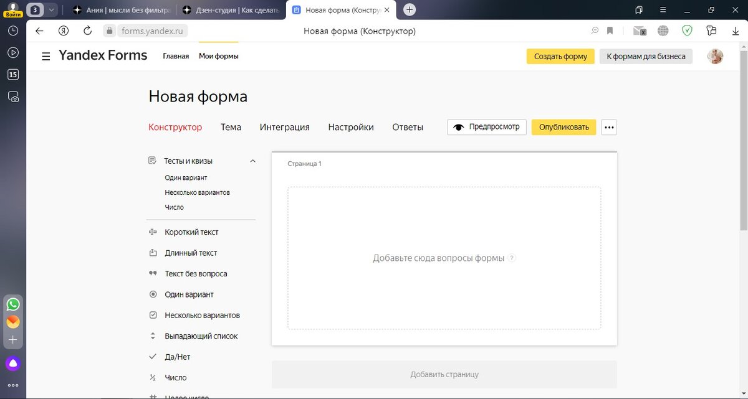Open the hamburger menu beside Yandex Forms
This screenshot has height=399, width=748.
46,57
